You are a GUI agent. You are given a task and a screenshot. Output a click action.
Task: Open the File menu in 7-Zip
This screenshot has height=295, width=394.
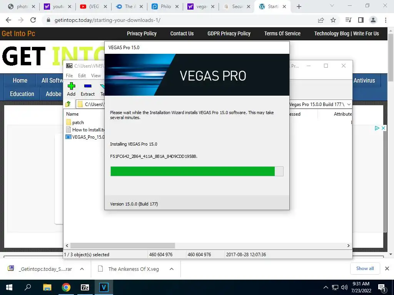point(69,76)
